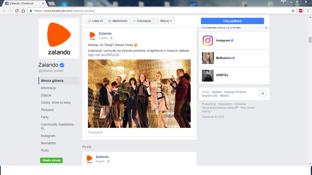
Task: Open Zdjęcia in the sidebar
Action: [46, 95]
